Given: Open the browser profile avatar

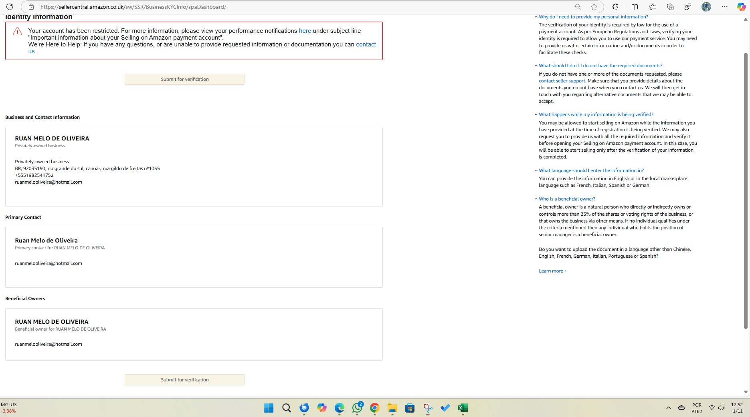Looking at the screenshot, I should (706, 7).
